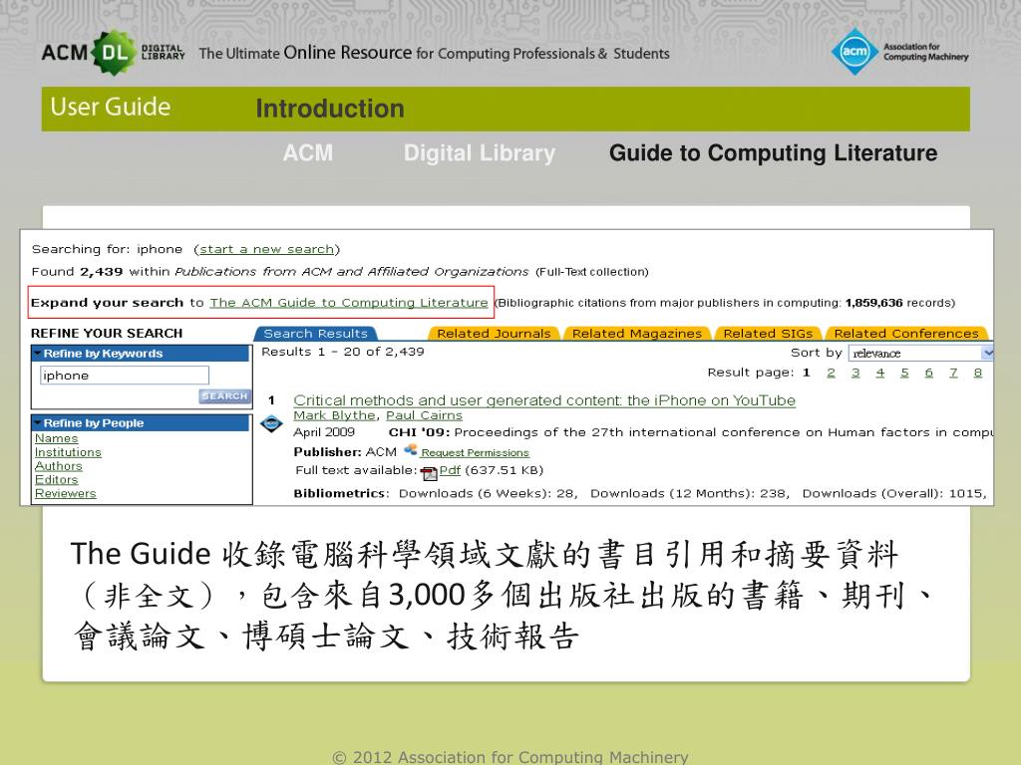This screenshot has height=765, width=1021.
Task: Open the Related Magazines tab
Action: pyautogui.click(x=637, y=333)
